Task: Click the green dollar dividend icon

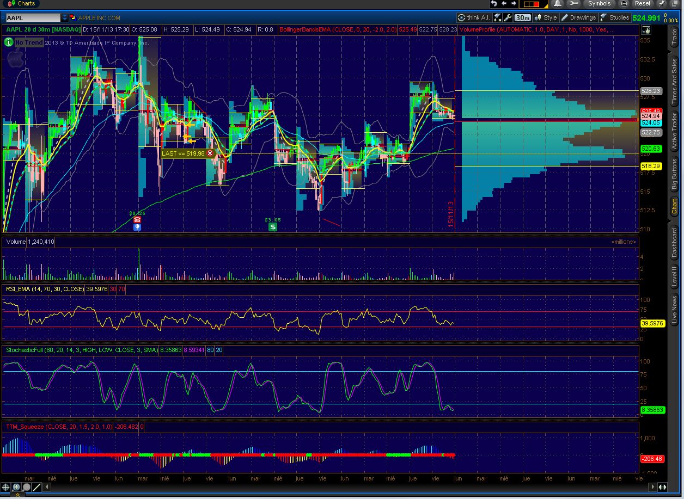Action: (x=273, y=226)
